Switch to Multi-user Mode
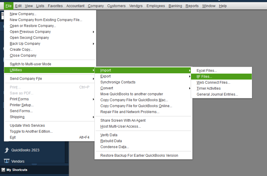Viewport: 267px width, 176px height. (x=49, y=64)
